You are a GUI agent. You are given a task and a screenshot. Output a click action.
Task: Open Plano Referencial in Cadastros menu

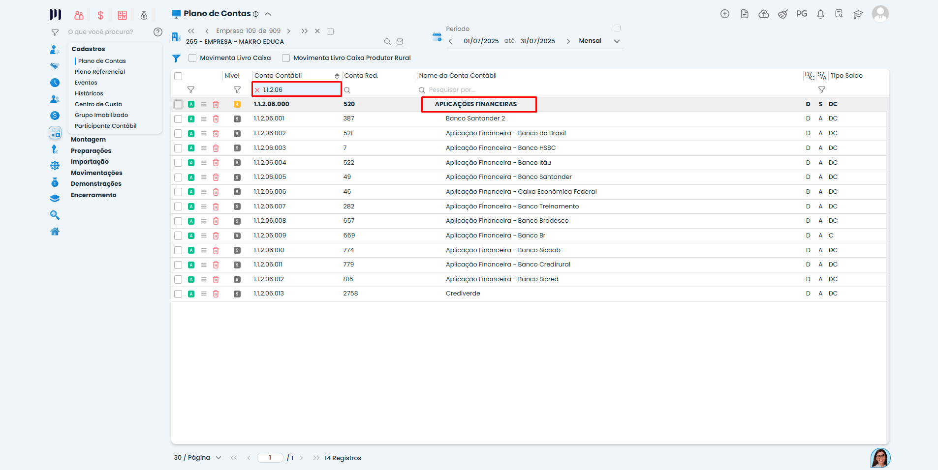[100, 72]
